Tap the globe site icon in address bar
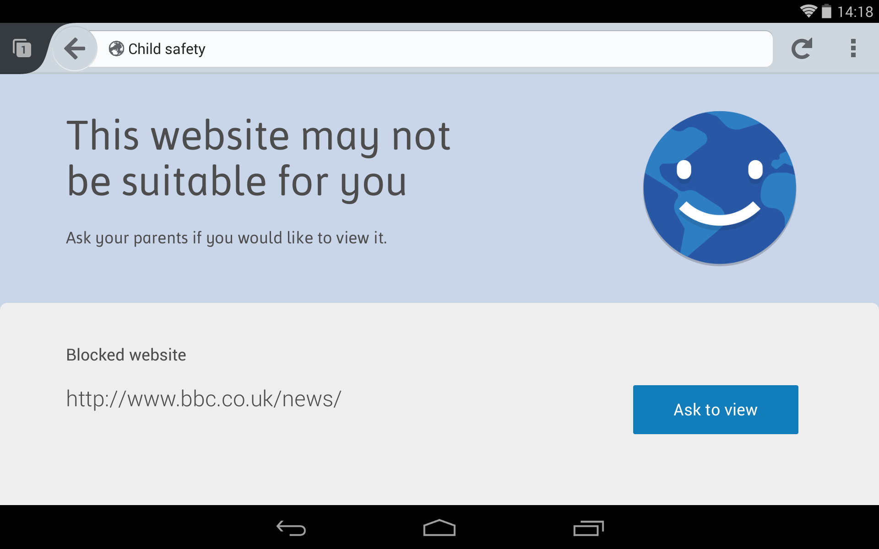Screen dimensions: 879x549 point(116,48)
